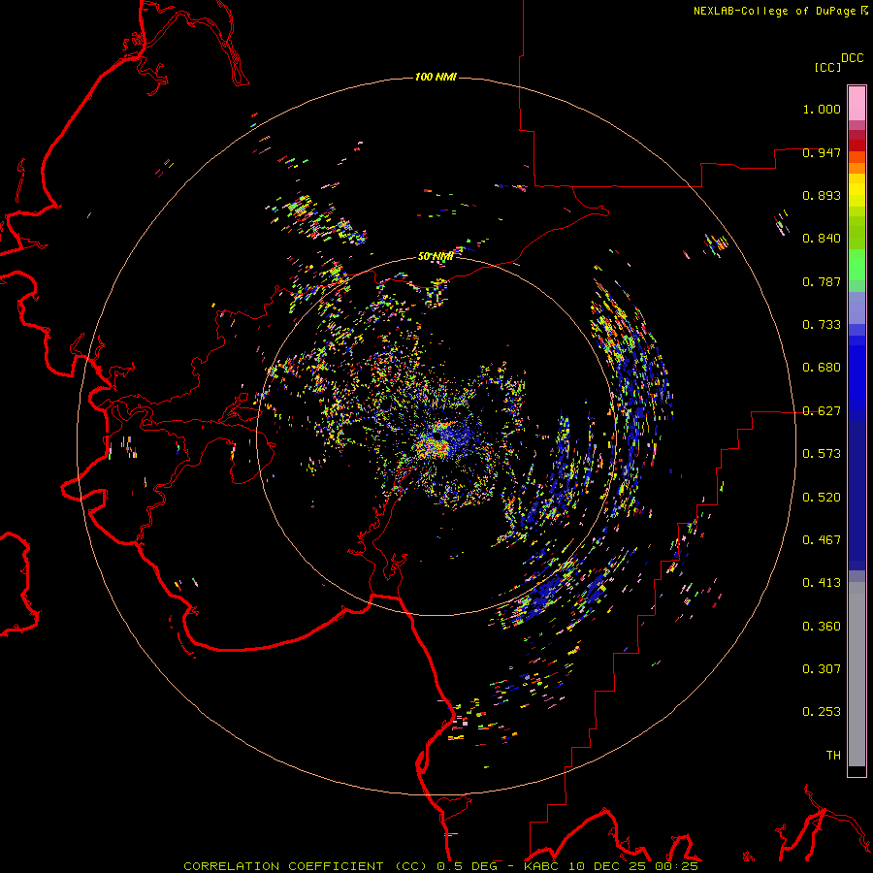The height and width of the screenshot is (873, 873).
Task: Click the DCC label above the color scale
Action: (852, 58)
